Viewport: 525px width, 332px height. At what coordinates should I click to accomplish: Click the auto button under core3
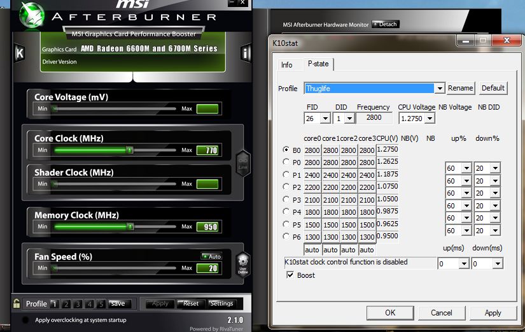pos(367,250)
